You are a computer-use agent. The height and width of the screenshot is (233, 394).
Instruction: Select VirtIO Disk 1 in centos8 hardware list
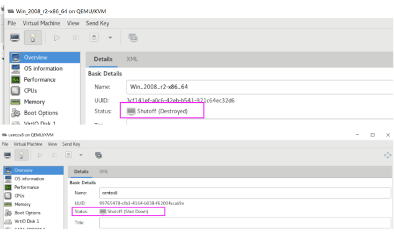point(34,221)
